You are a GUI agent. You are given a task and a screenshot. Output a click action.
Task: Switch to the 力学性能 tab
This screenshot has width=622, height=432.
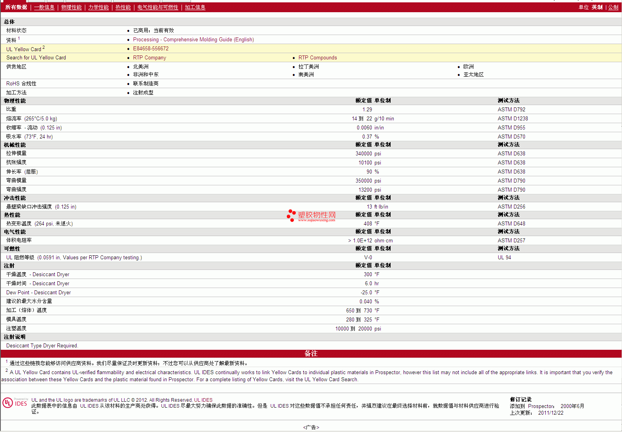tap(98, 7)
